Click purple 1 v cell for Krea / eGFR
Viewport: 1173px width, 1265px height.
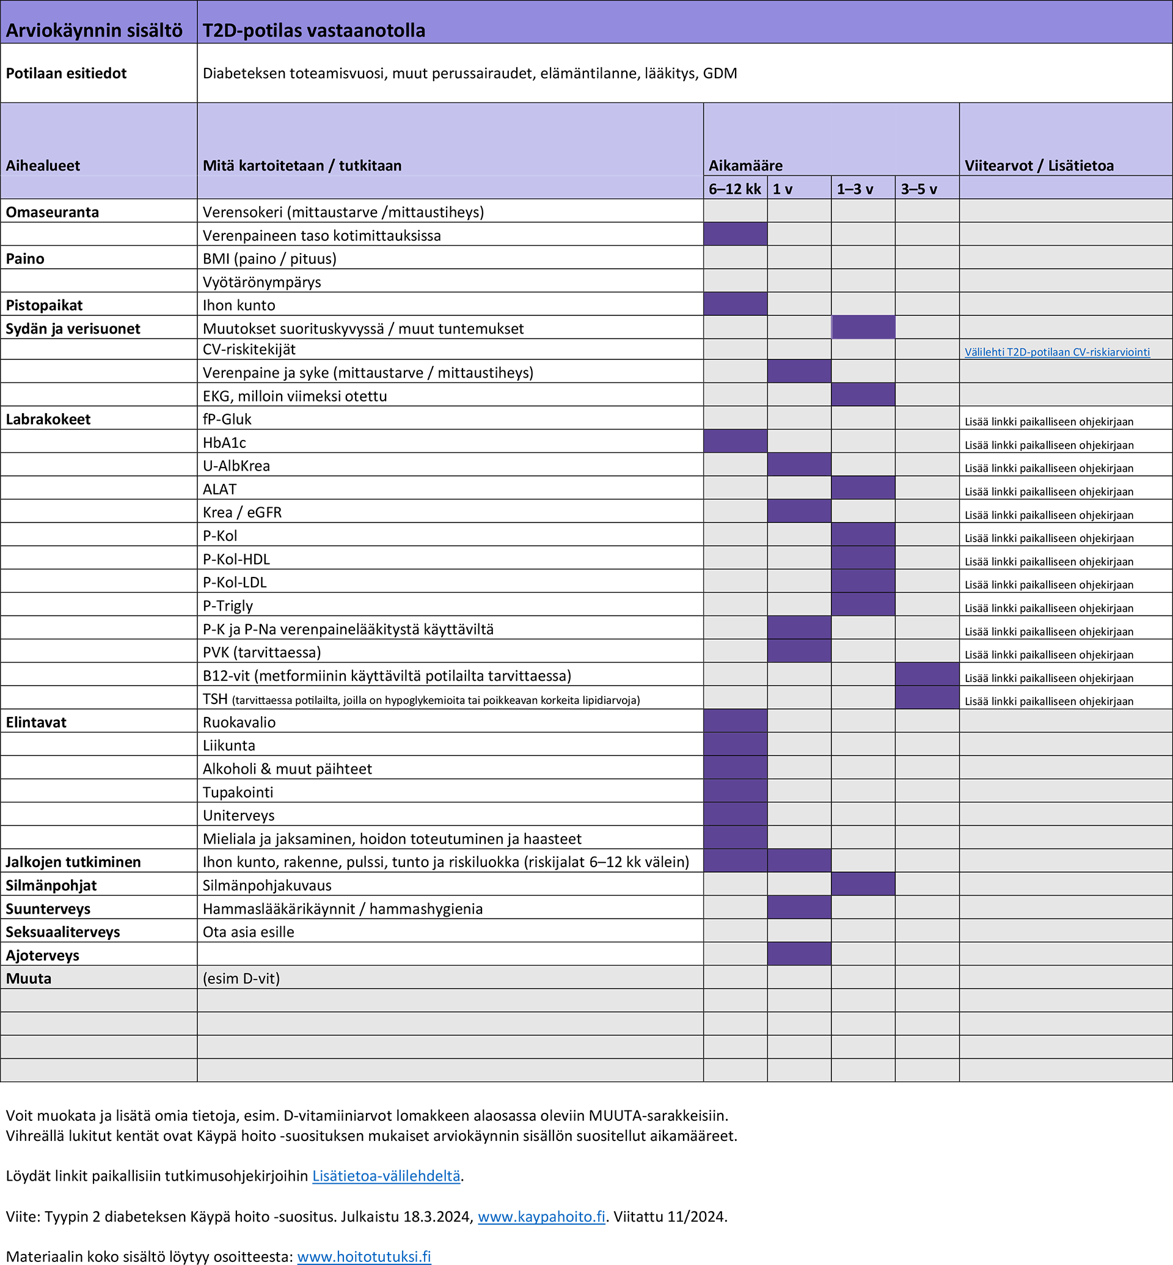coord(799,512)
